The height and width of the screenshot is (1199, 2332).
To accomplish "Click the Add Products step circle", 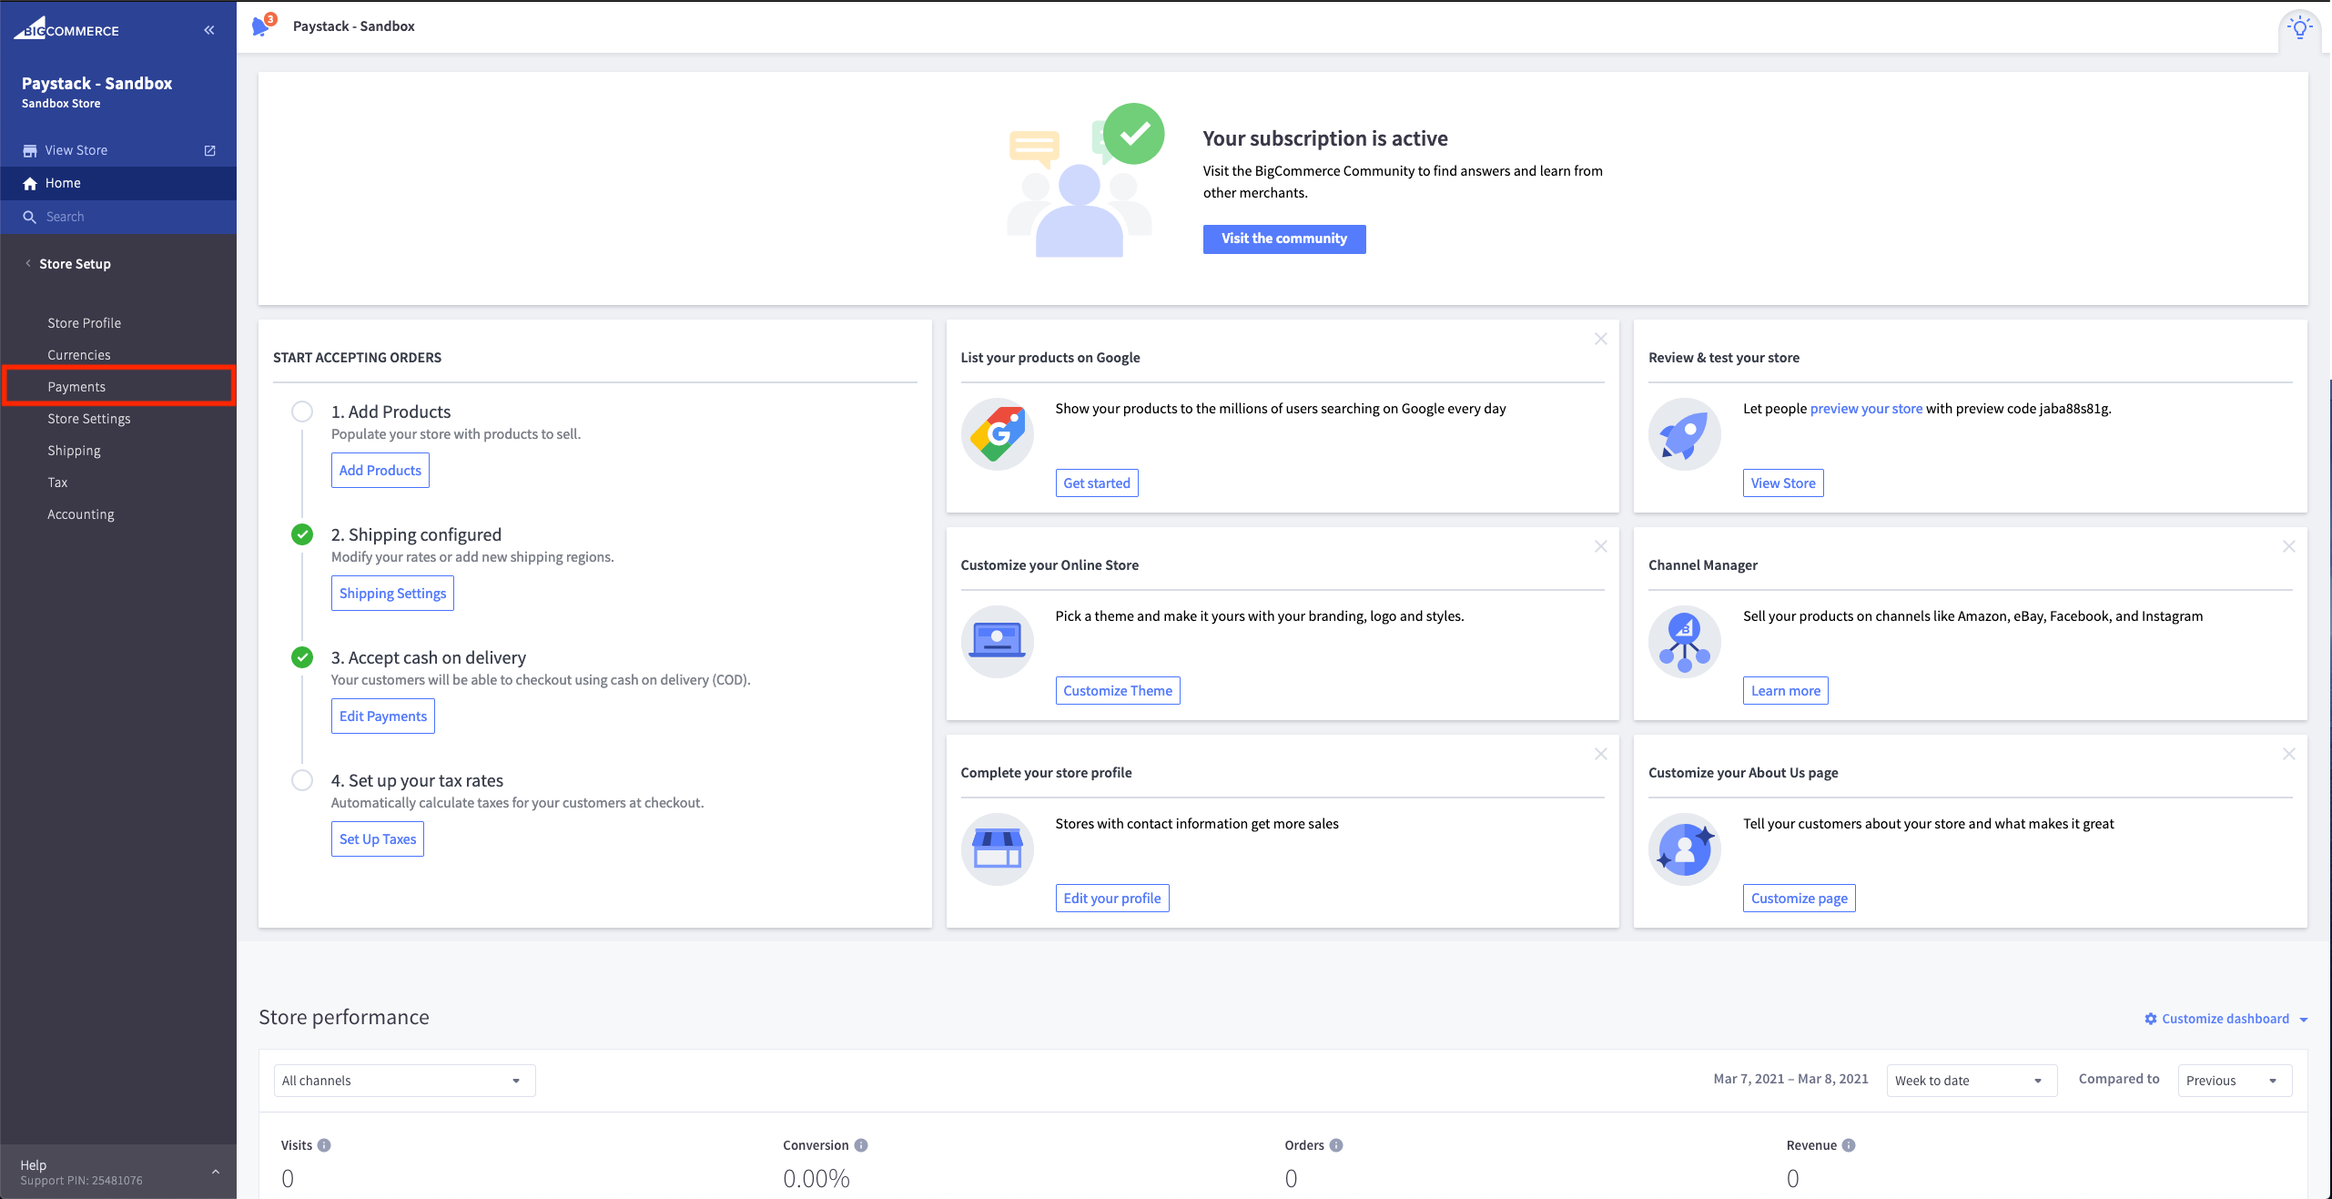I will click(302, 412).
